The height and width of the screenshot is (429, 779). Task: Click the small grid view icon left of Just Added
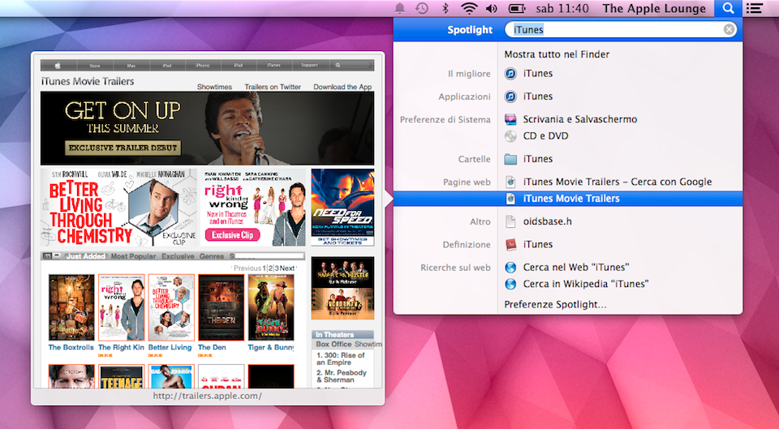(47, 255)
